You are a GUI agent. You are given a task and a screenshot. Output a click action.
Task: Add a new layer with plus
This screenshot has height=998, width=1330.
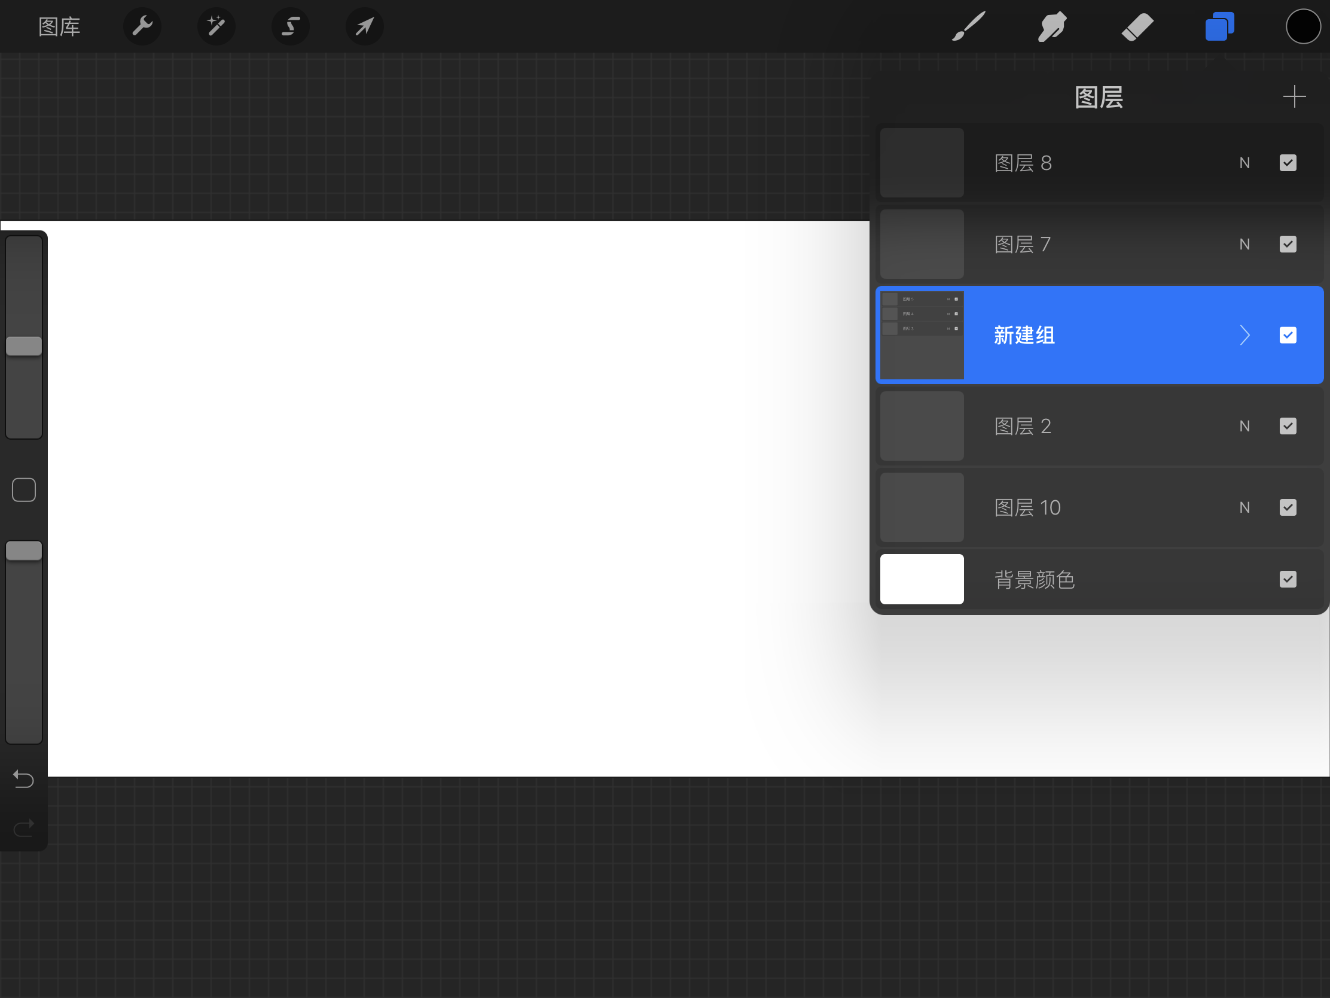(1294, 96)
